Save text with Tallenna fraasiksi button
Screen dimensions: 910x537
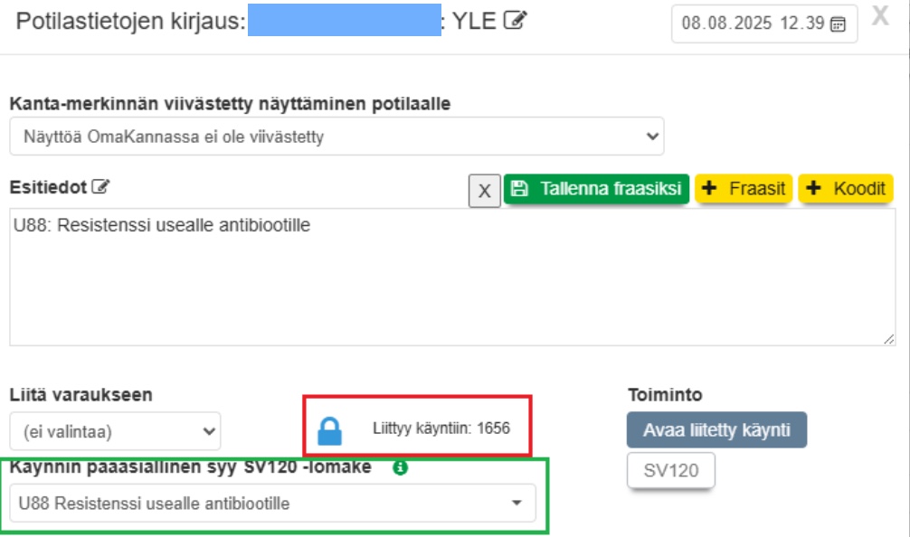pyautogui.click(x=597, y=189)
